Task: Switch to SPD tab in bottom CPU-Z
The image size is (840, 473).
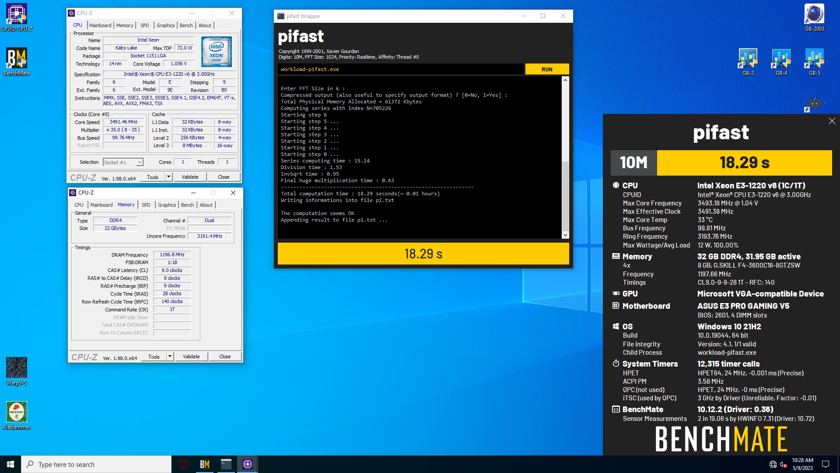Action: pos(146,205)
